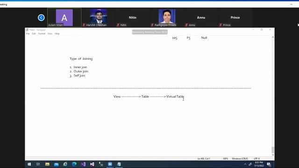Image resolution: width=299 pixels, height=168 pixels.
Task: Click the Remaining Meeting Time banner
Action: click(x=149, y=32)
